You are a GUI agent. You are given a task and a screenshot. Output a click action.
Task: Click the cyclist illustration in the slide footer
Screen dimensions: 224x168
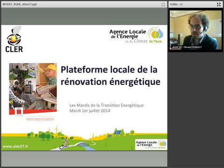tap(64, 143)
